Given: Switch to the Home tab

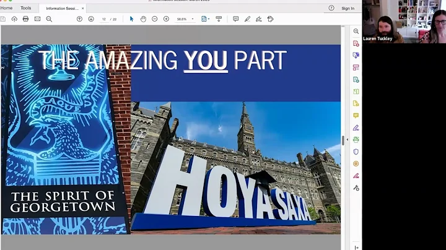Looking at the screenshot, I should [x=6, y=8].
